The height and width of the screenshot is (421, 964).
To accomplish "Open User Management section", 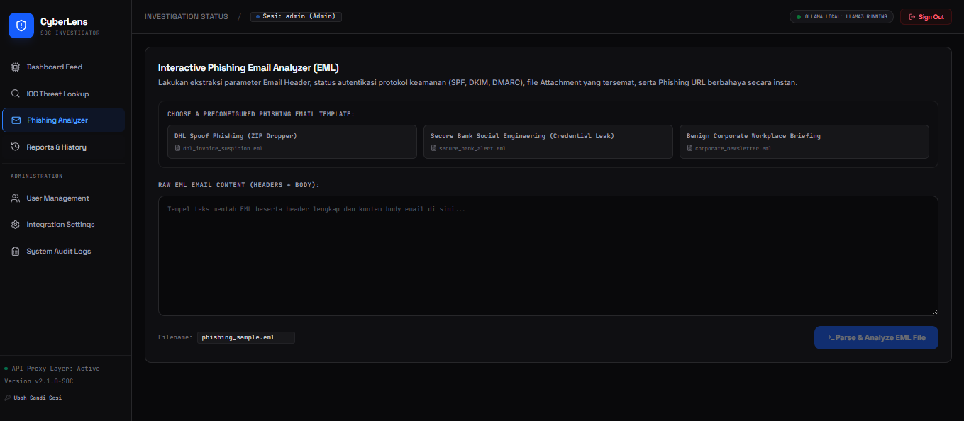I will 64,198.
